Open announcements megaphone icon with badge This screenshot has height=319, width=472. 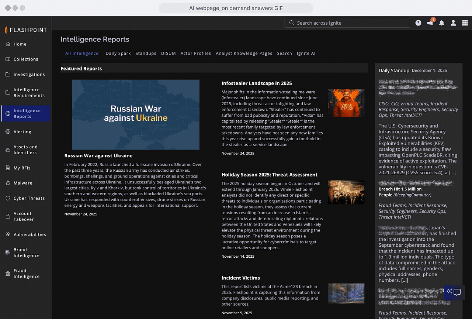pyautogui.click(x=430, y=23)
